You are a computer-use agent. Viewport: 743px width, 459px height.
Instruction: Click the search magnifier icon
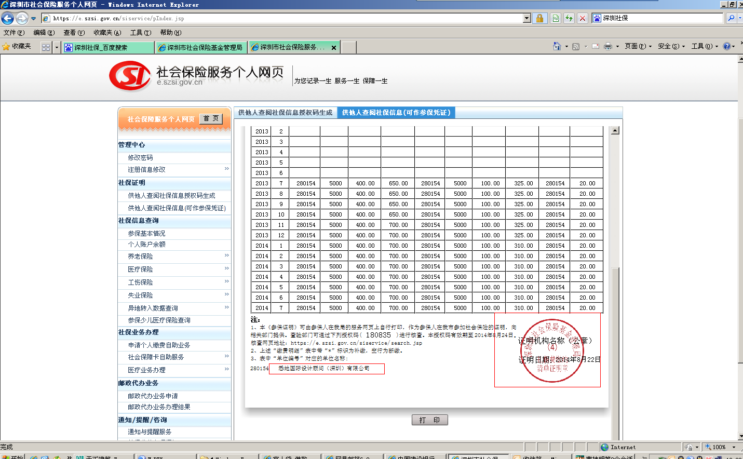731,18
